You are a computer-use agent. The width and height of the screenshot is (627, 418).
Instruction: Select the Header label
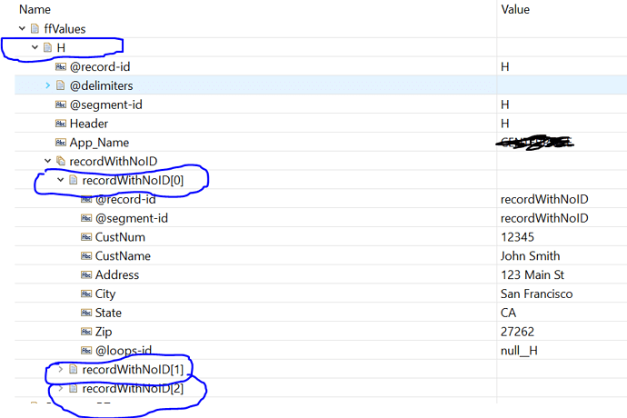(x=89, y=124)
